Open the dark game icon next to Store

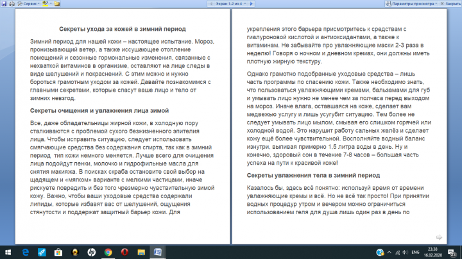coord(75,252)
